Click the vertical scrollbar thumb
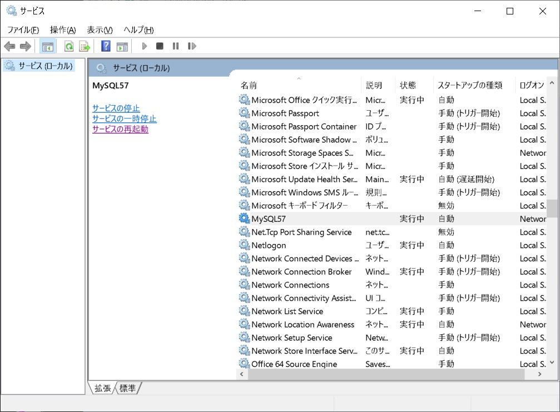The width and height of the screenshot is (560, 412). [552, 208]
